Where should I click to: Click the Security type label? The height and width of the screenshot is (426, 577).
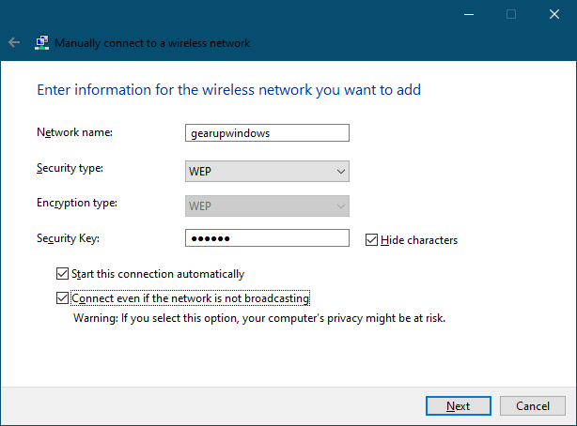pyautogui.click(x=70, y=168)
